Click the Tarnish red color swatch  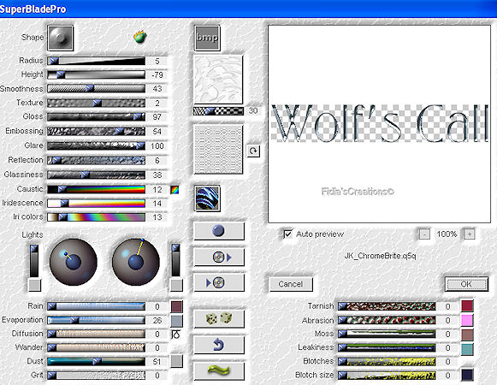click(x=467, y=306)
